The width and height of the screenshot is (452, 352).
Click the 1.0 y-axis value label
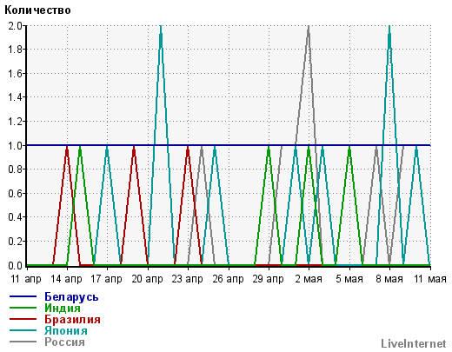click(15, 145)
